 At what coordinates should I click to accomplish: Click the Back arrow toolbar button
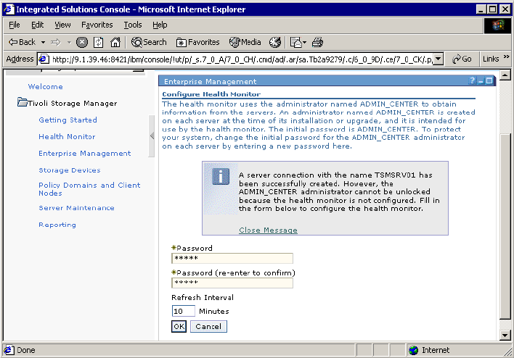click(x=22, y=42)
